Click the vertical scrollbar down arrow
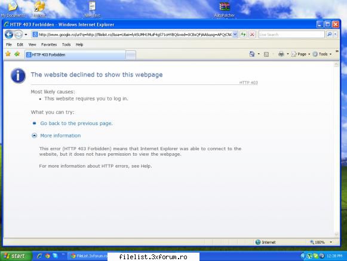 [336, 234]
